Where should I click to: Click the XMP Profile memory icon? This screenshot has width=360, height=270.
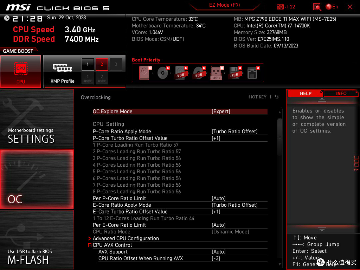click(62, 68)
